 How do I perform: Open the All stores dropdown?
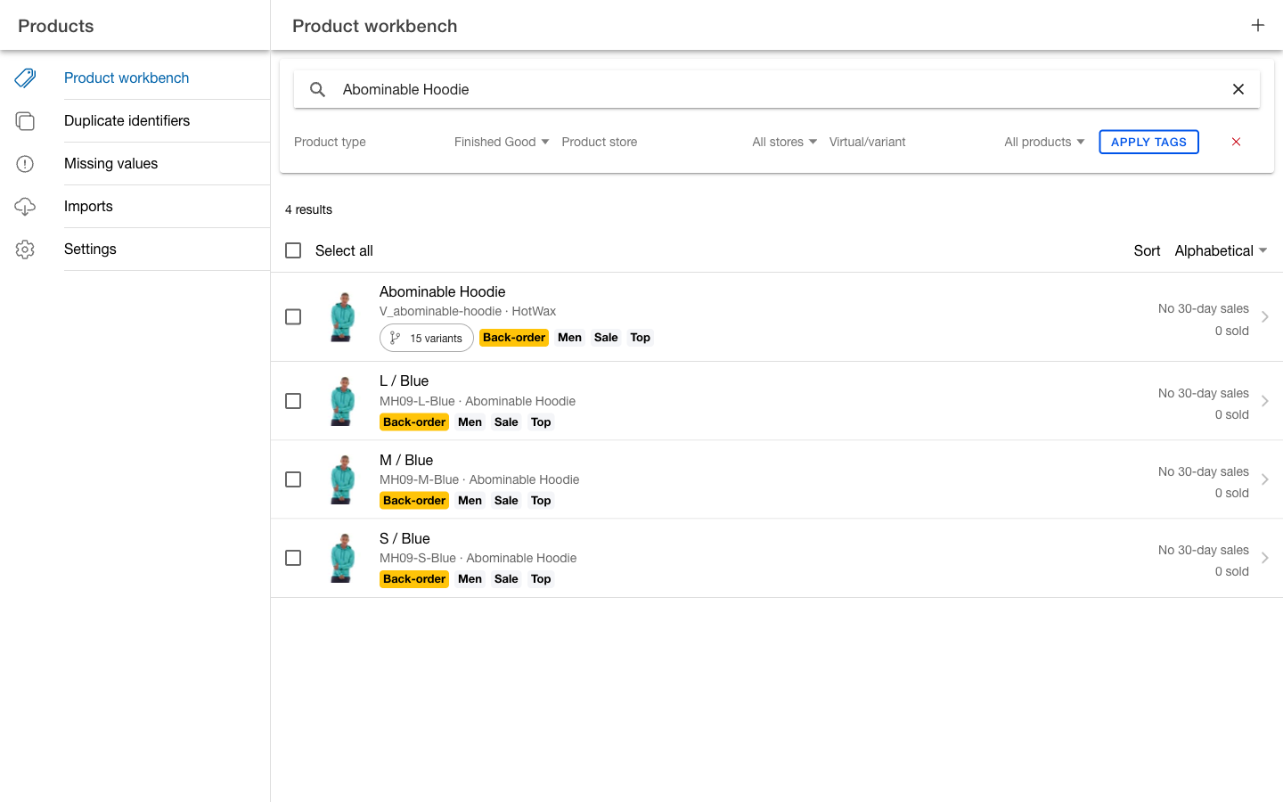click(x=784, y=142)
